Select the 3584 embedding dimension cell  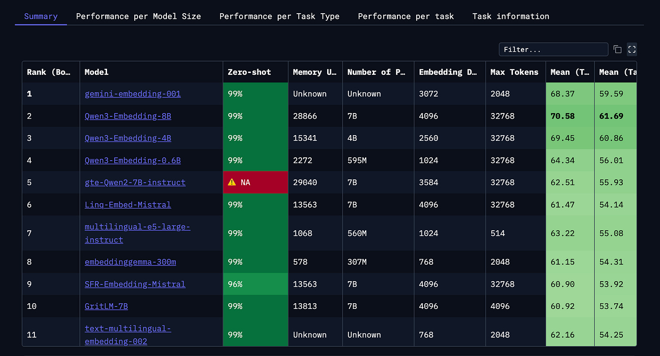pos(450,182)
